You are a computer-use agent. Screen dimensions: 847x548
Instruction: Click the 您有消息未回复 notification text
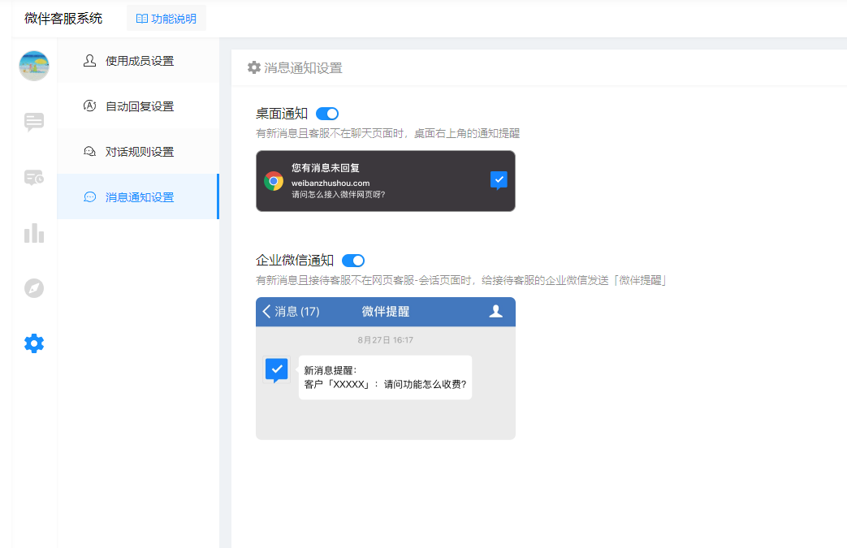tap(326, 168)
